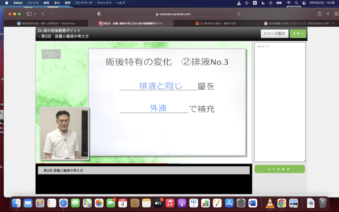The height and width of the screenshot is (212, 339).
Task: Save the memo with メモを保存
Action: click(x=279, y=169)
